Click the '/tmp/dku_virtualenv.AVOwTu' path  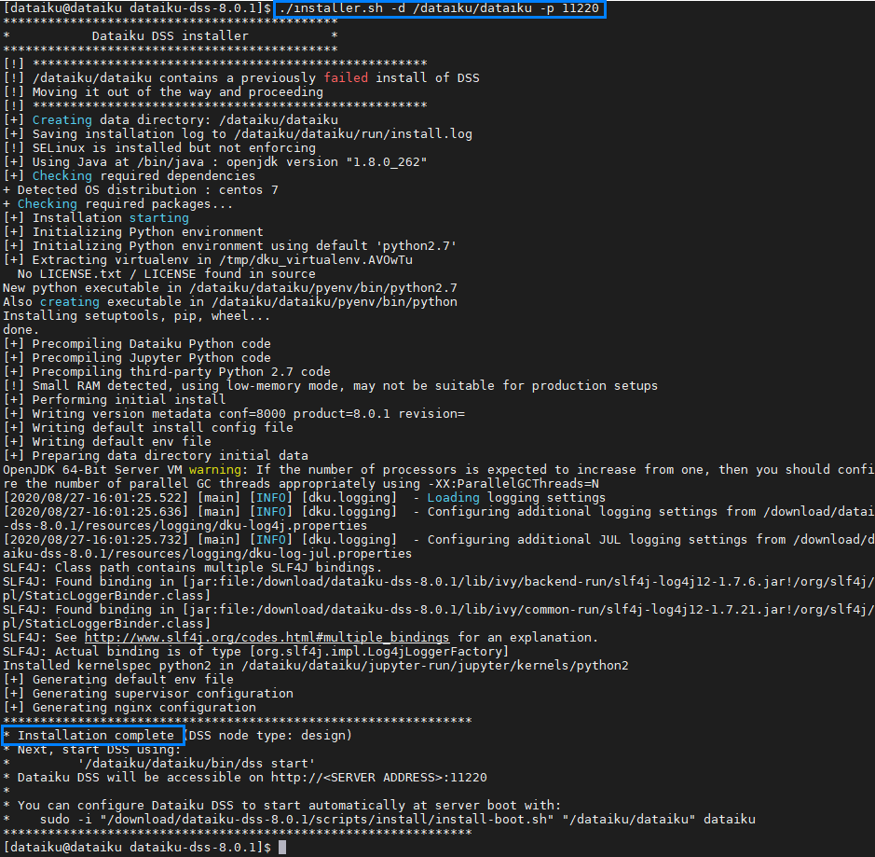pyautogui.click(x=316, y=259)
